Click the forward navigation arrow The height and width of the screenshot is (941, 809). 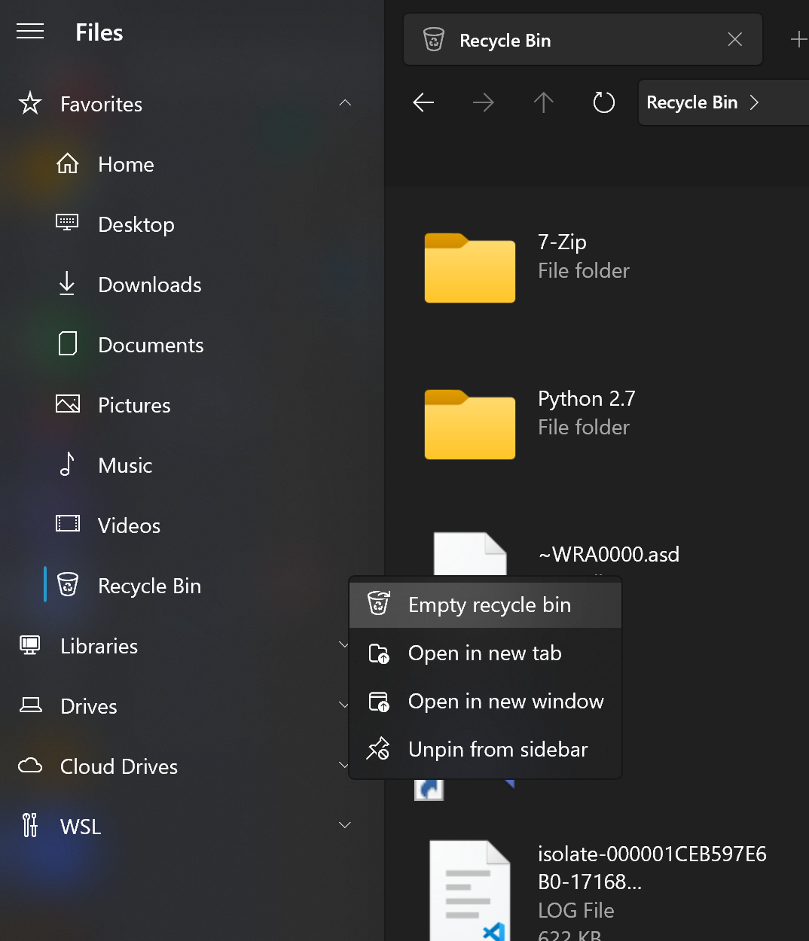click(x=483, y=102)
